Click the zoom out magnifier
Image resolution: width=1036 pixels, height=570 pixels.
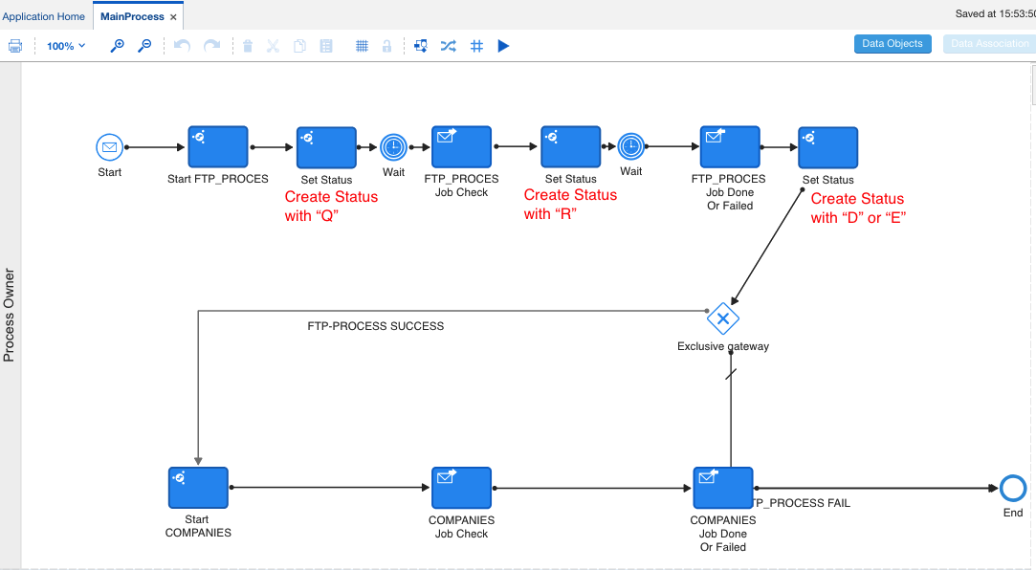[144, 46]
